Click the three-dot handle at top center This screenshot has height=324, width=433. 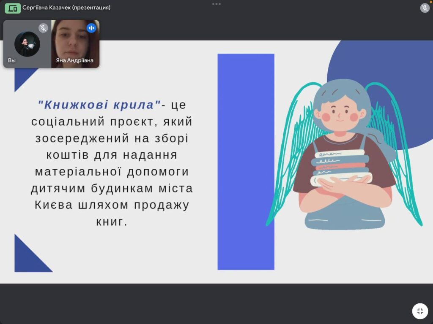click(x=216, y=4)
